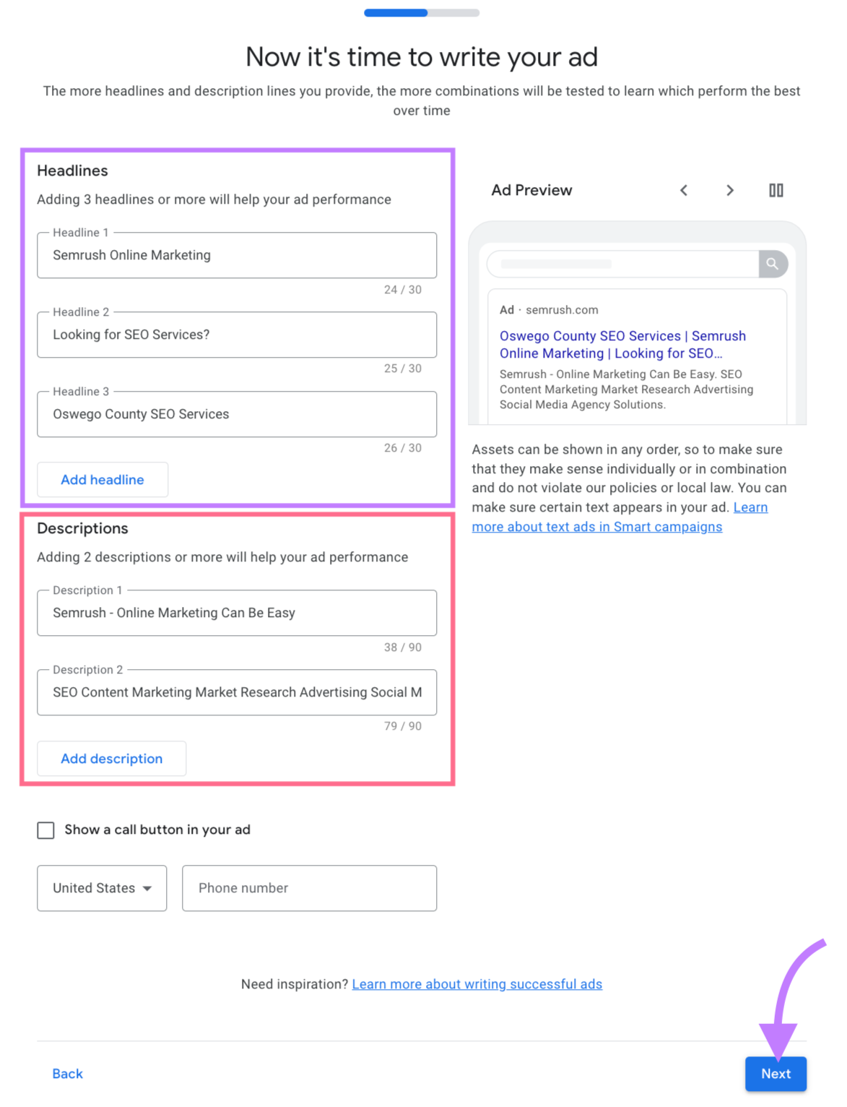Click the setup progress bar at top

(422, 13)
